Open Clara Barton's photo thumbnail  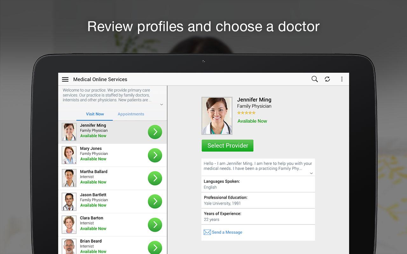(69, 224)
